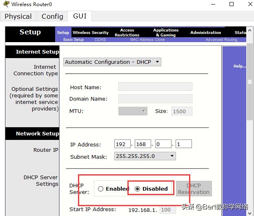Select DHCP Server Disabled radio button
The width and height of the screenshot is (254, 216).
(137, 189)
